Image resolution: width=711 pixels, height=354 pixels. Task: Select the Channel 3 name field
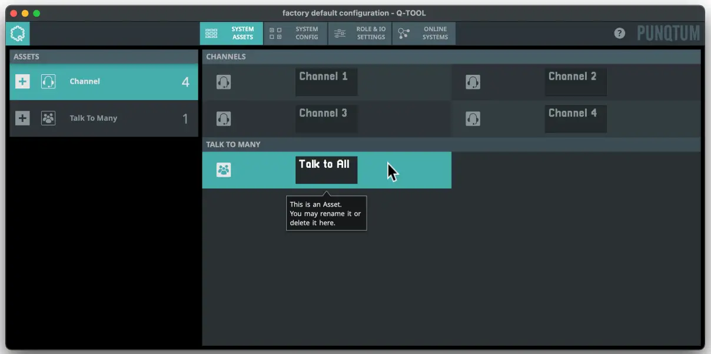click(326, 118)
